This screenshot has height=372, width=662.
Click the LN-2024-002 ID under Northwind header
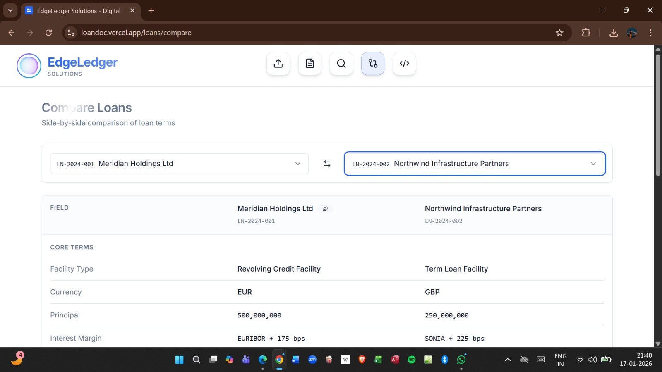[444, 221]
